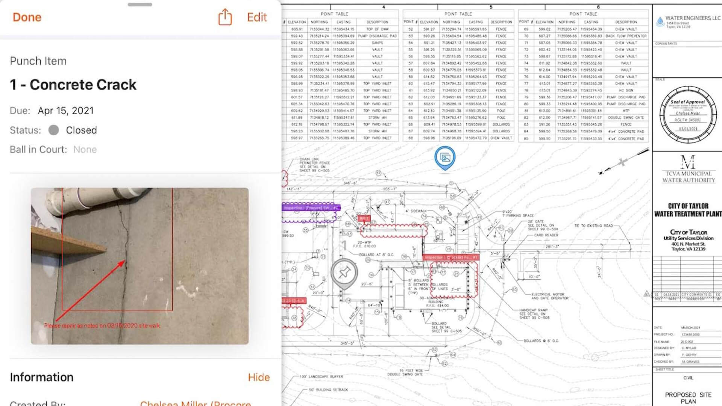
Task: Tap the Ball in Court None value
Action: click(x=85, y=150)
